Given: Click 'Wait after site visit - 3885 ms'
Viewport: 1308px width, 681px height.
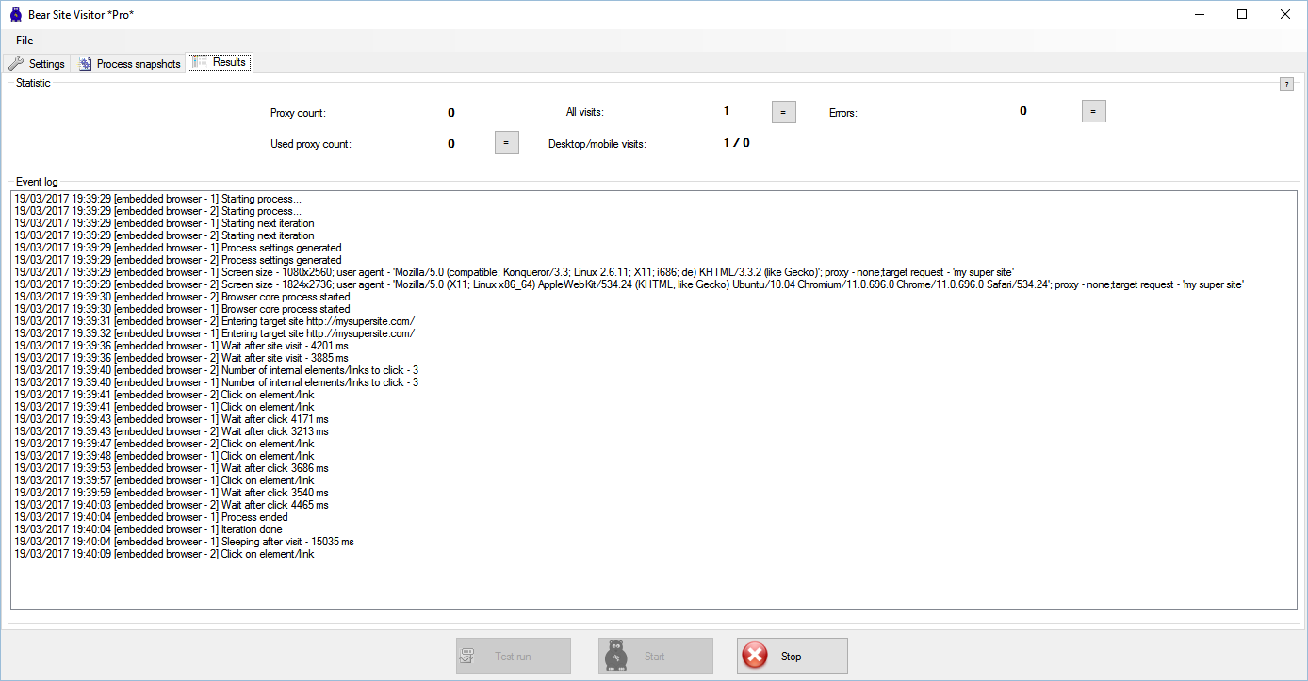Looking at the screenshot, I should 181,358.
